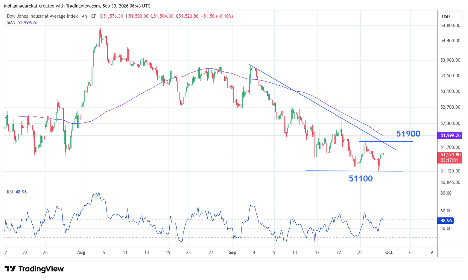This screenshot has height=280, width=468.
Task: Click the Oct label on the time axis
Action: click(x=389, y=252)
